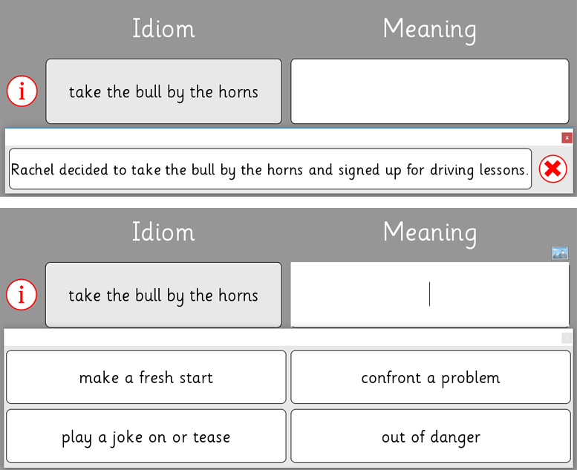Click the empty Meaning box above the example sentence
577x470 pixels.
429,92
